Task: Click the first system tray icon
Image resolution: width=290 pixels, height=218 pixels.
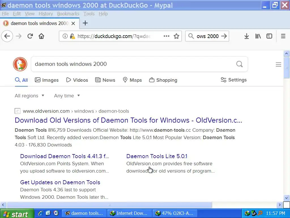Action: point(247,213)
